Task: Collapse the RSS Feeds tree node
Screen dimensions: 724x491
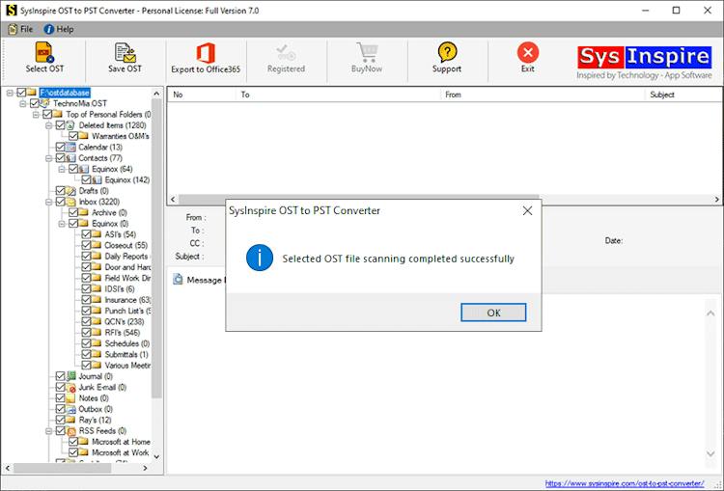Action: [49, 431]
